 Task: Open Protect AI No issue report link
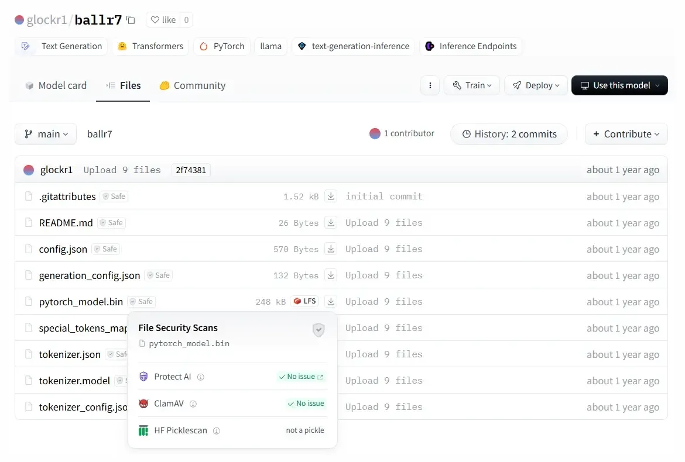coord(302,377)
